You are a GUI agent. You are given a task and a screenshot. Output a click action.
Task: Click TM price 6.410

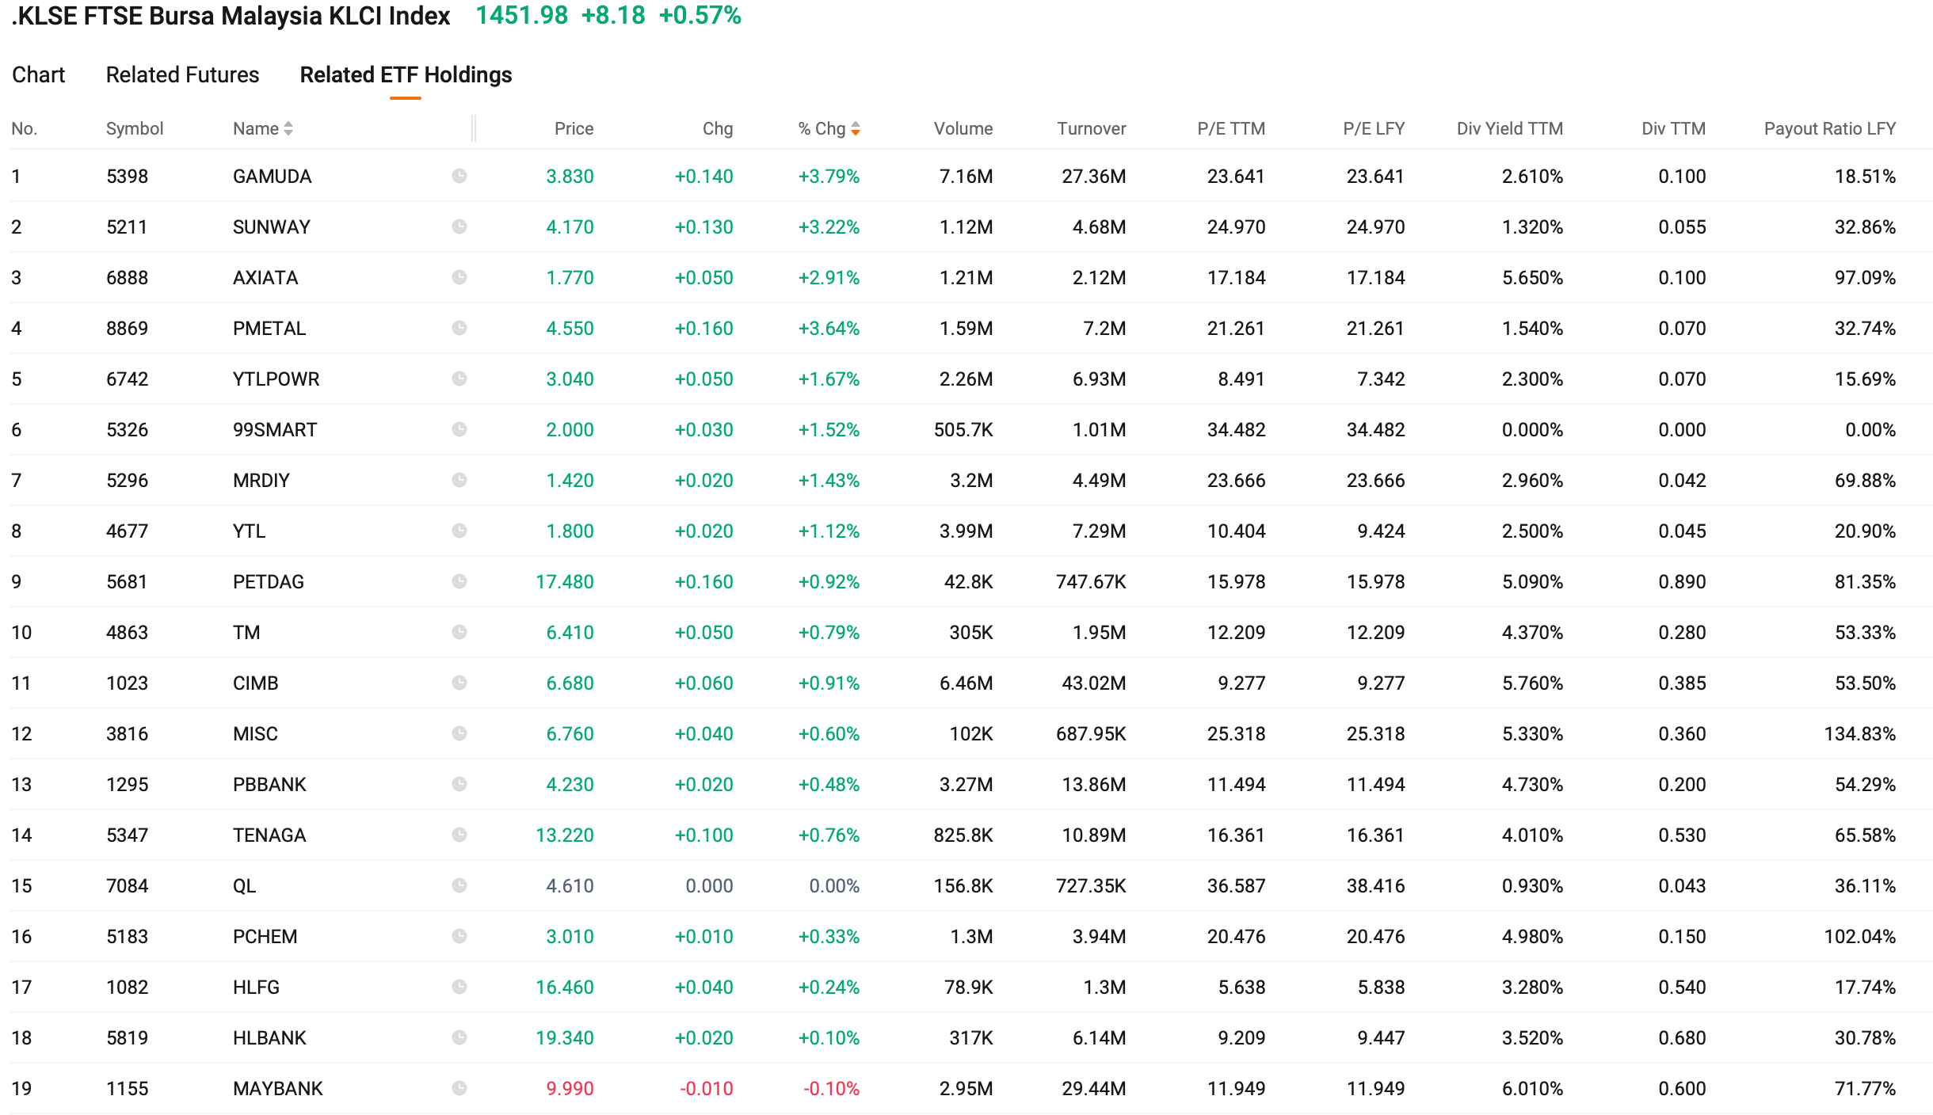570,632
